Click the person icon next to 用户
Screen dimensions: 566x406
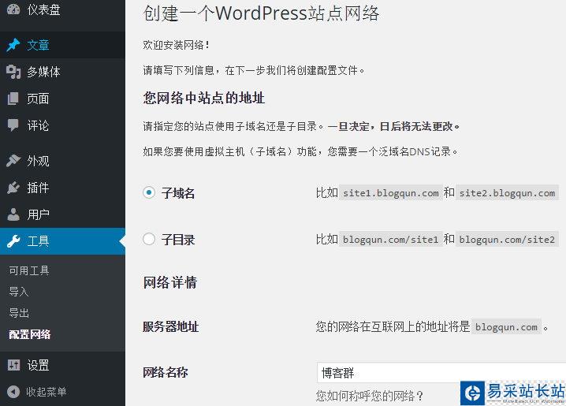(13, 214)
